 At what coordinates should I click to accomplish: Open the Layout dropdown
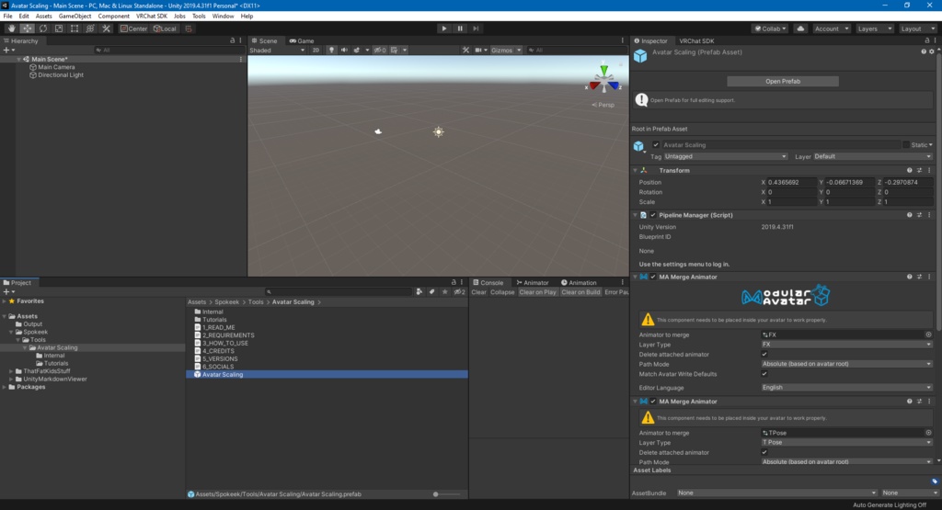pyautogui.click(x=917, y=28)
